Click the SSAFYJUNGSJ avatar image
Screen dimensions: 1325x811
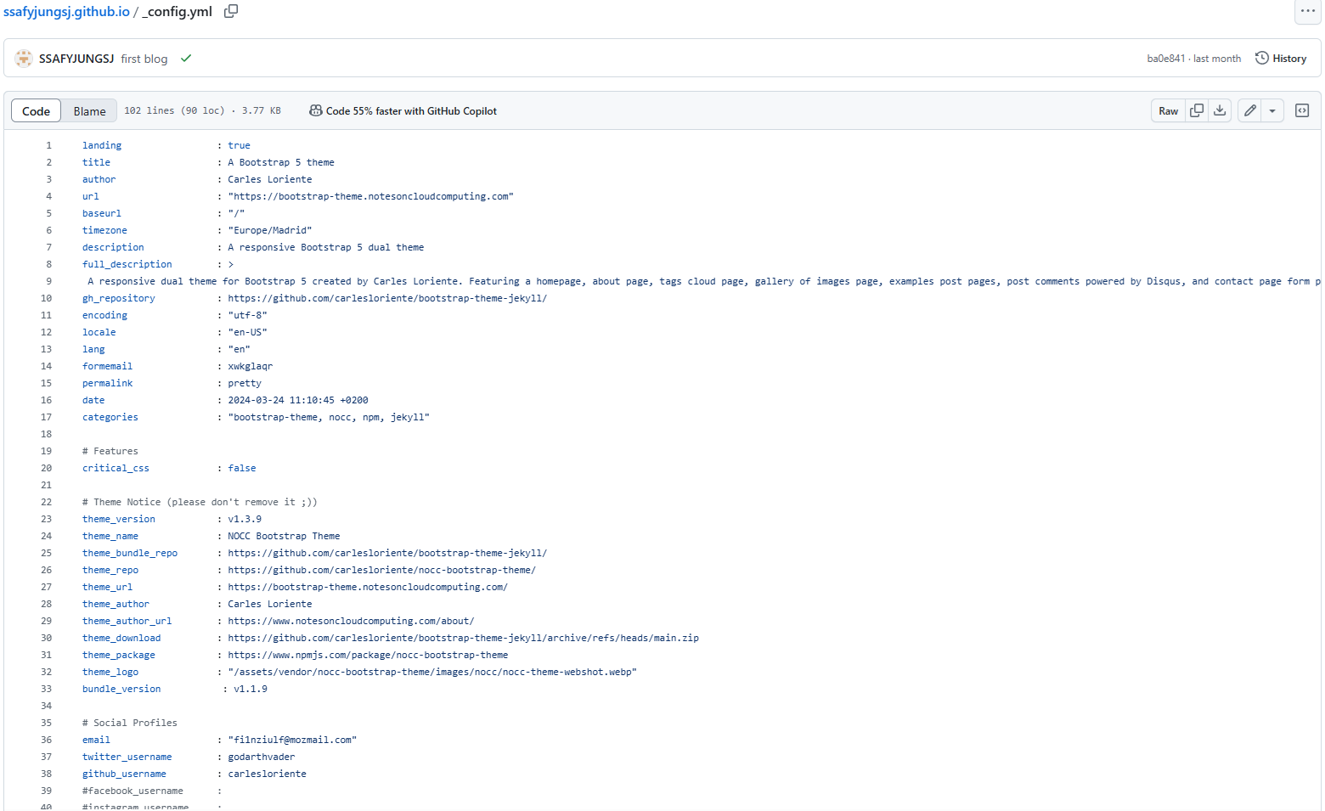[24, 59]
